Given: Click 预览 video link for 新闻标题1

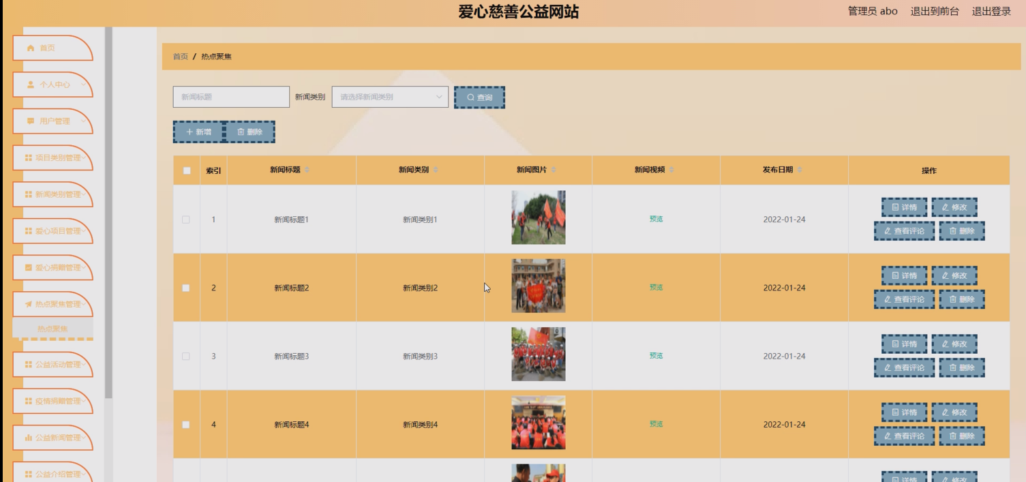Looking at the screenshot, I should (x=656, y=219).
